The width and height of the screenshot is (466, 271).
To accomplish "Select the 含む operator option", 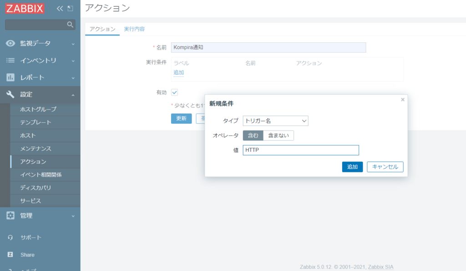I will [253, 135].
